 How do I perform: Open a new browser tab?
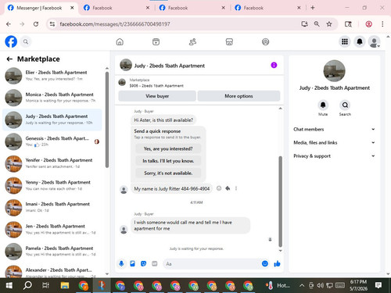pos(313,8)
